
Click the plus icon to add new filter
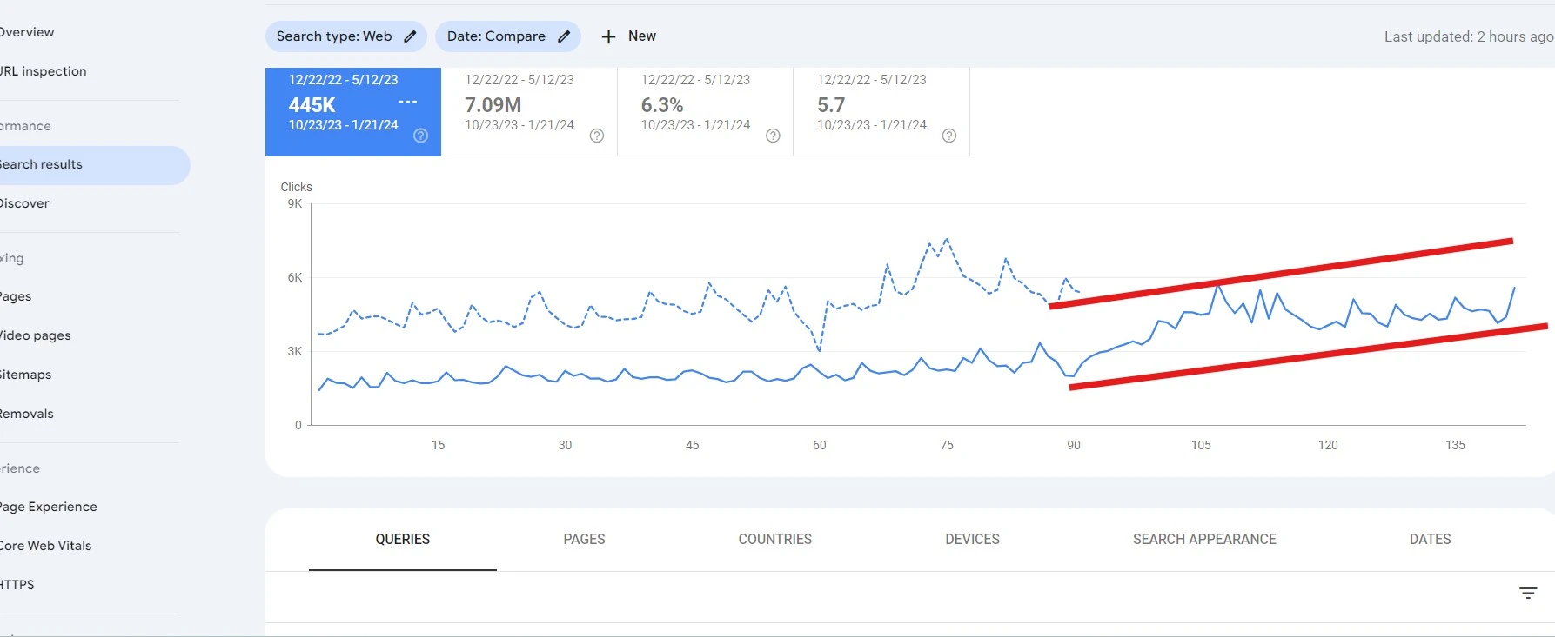tap(608, 36)
